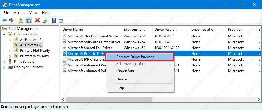The height and width of the screenshot is (110, 262).
Task: Open the File menu
Action: tap(6, 13)
